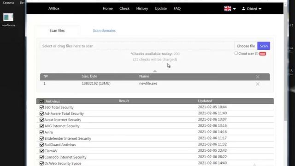Uncheck Comodo Internet Security
This screenshot has height=166, width=295.
tap(41, 157)
